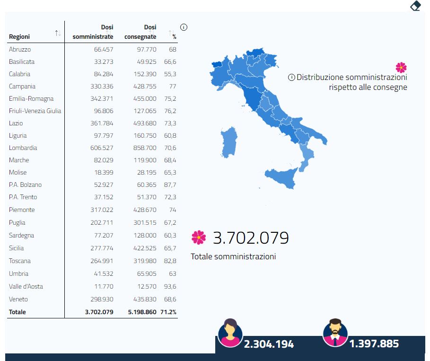Sort by Dosi consegnate column
This screenshot has width=430, height=361.
coord(151,34)
